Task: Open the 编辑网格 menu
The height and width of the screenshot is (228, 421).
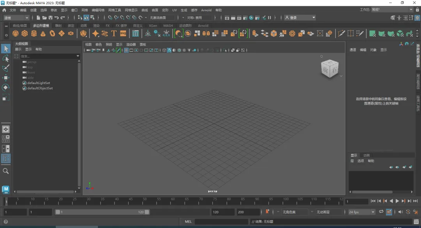Action: tap(98, 10)
